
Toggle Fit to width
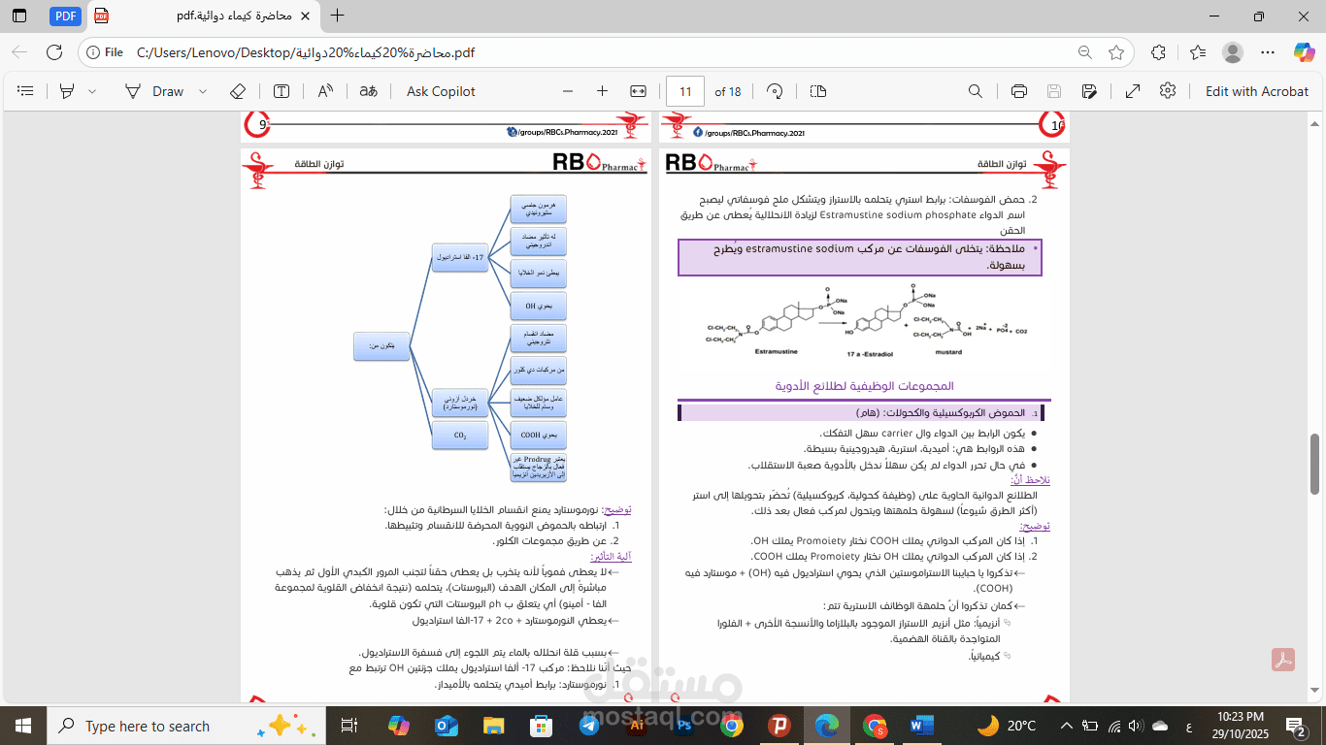tap(638, 91)
